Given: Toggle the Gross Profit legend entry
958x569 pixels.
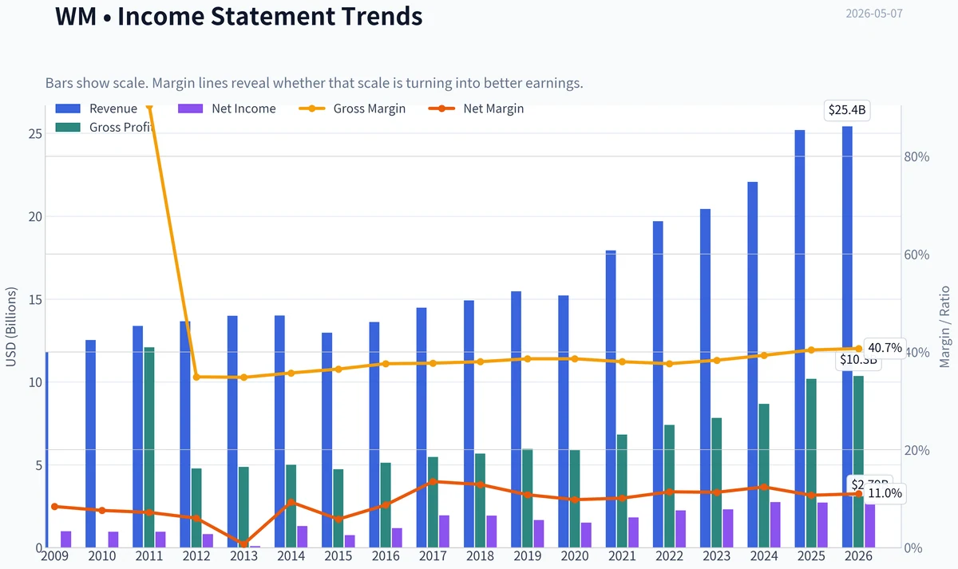Looking at the screenshot, I should point(104,127).
